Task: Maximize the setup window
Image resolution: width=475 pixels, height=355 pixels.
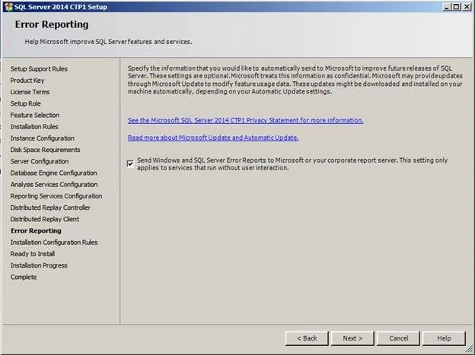Action: pyautogui.click(x=456, y=7)
